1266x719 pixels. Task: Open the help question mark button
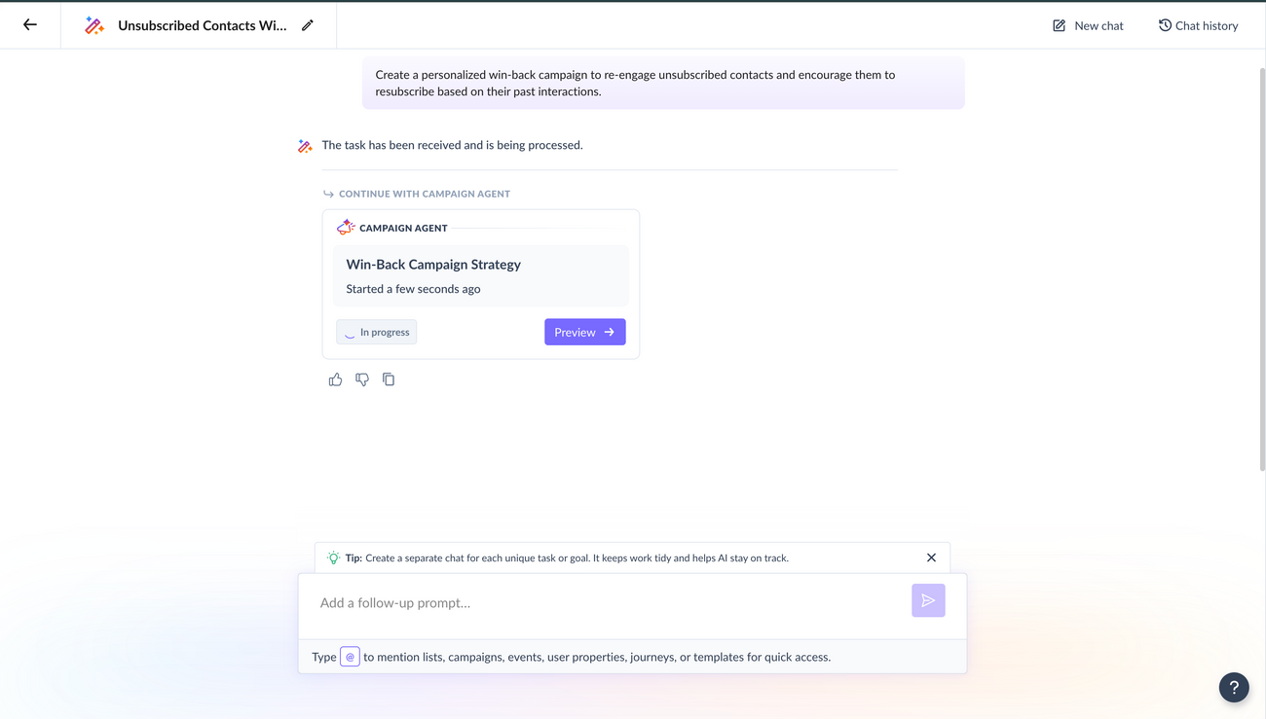pos(1233,687)
